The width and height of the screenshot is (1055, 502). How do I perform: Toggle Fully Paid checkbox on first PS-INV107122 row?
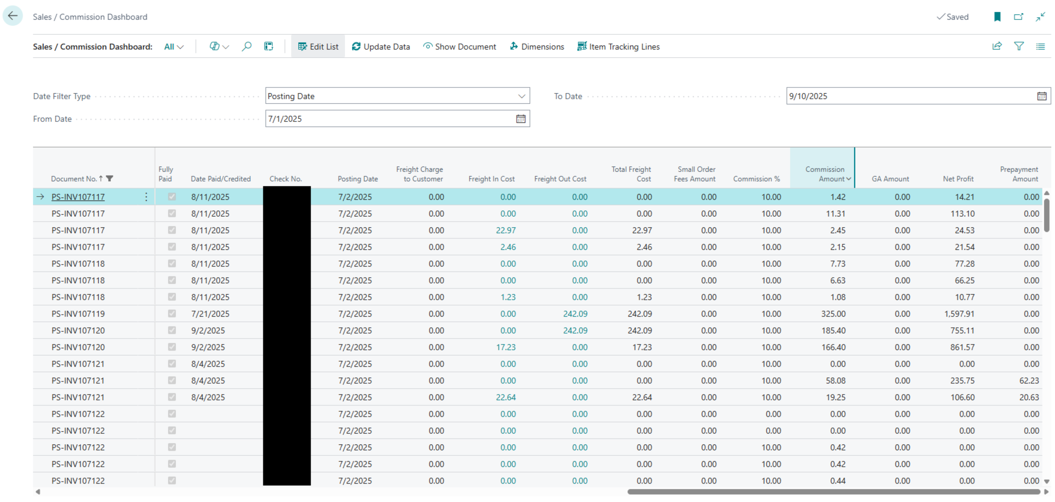[172, 414]
